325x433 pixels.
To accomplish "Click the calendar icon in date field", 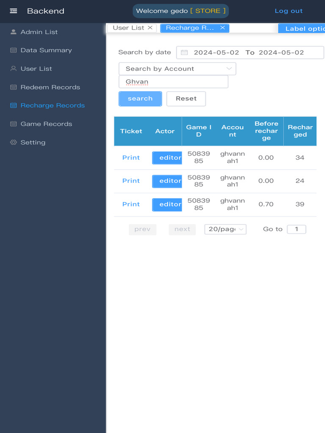I will pyautogui.click(x=185, y=52).
